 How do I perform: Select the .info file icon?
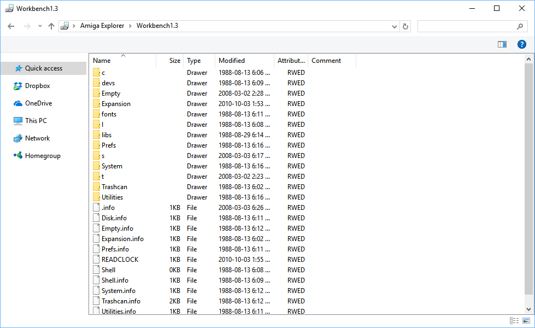tap(96, 208)
